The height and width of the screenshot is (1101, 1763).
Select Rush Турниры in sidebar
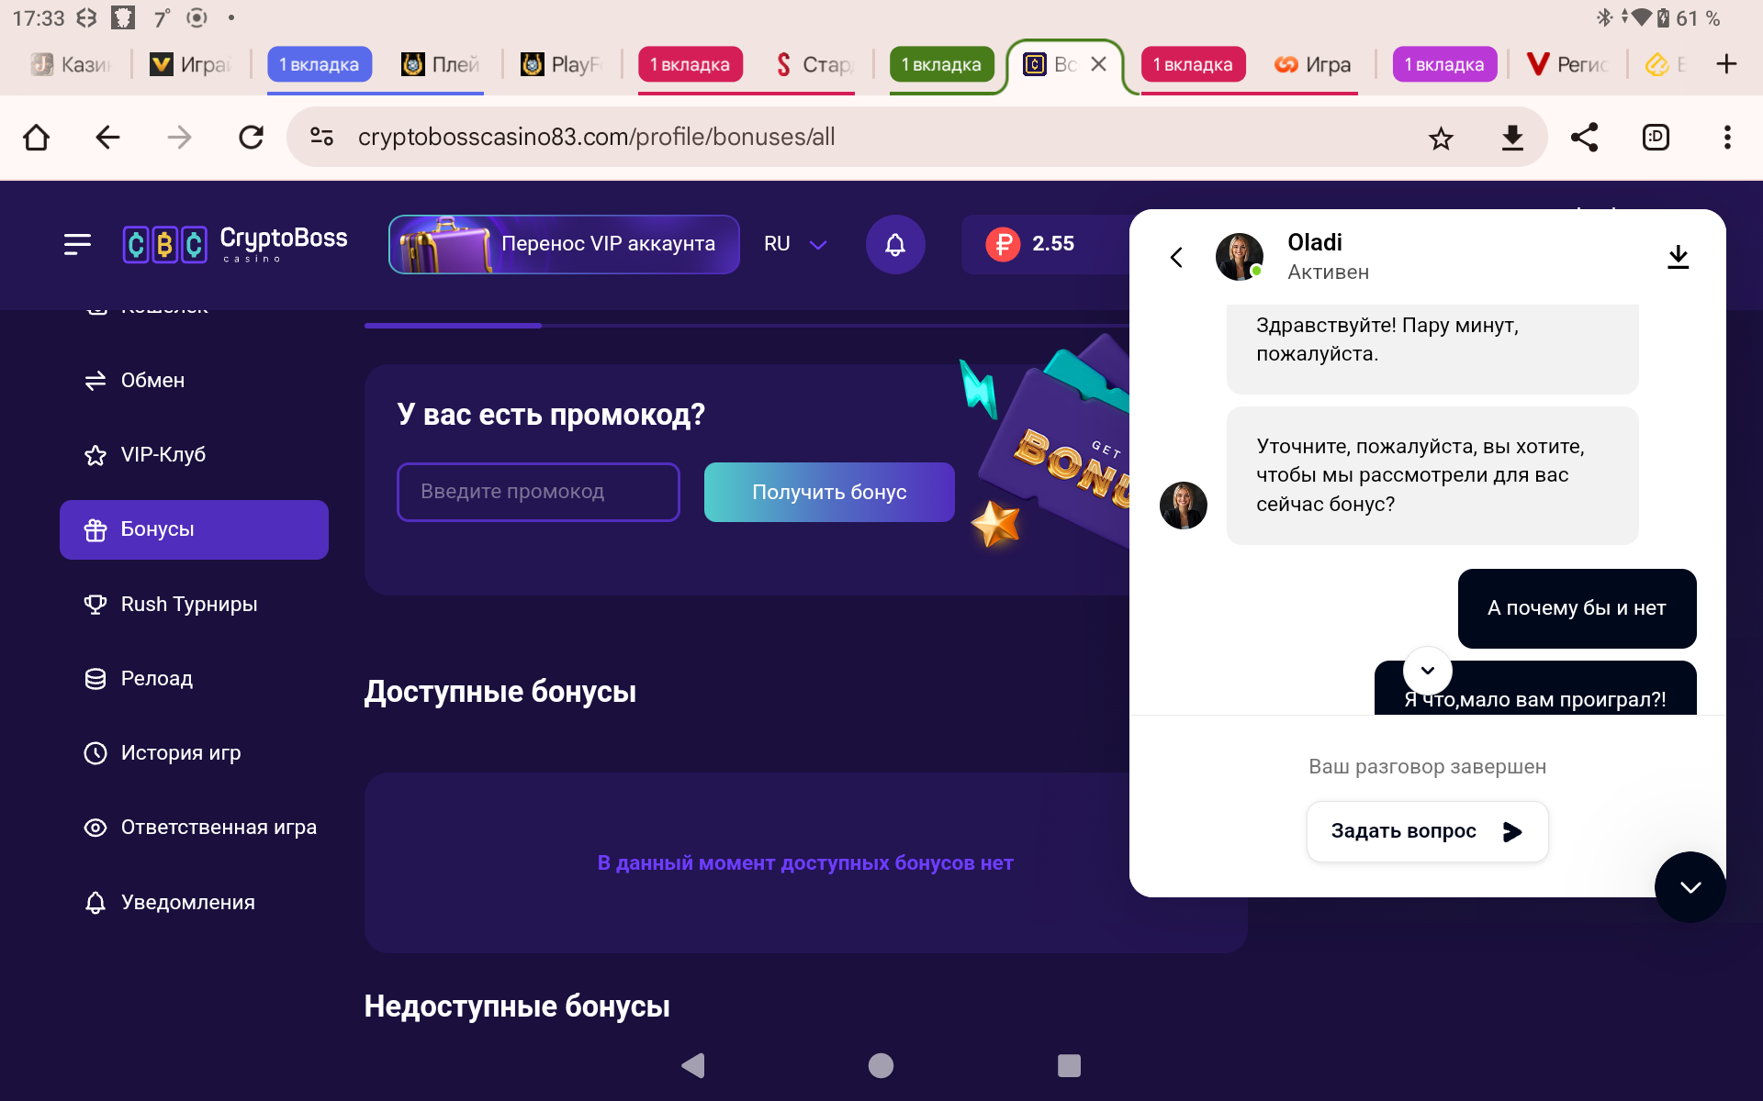[x=189, y=605]
